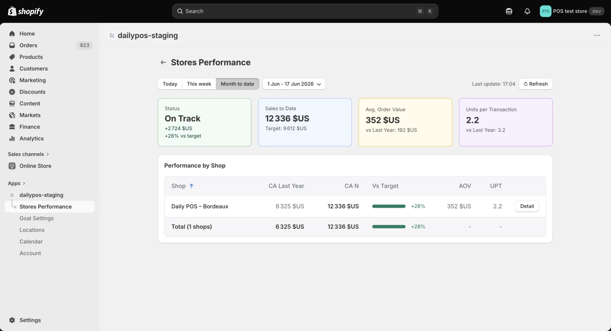
Task: Click the 823 orders badge
Action: pyautogui.click(x=85, y=45)
